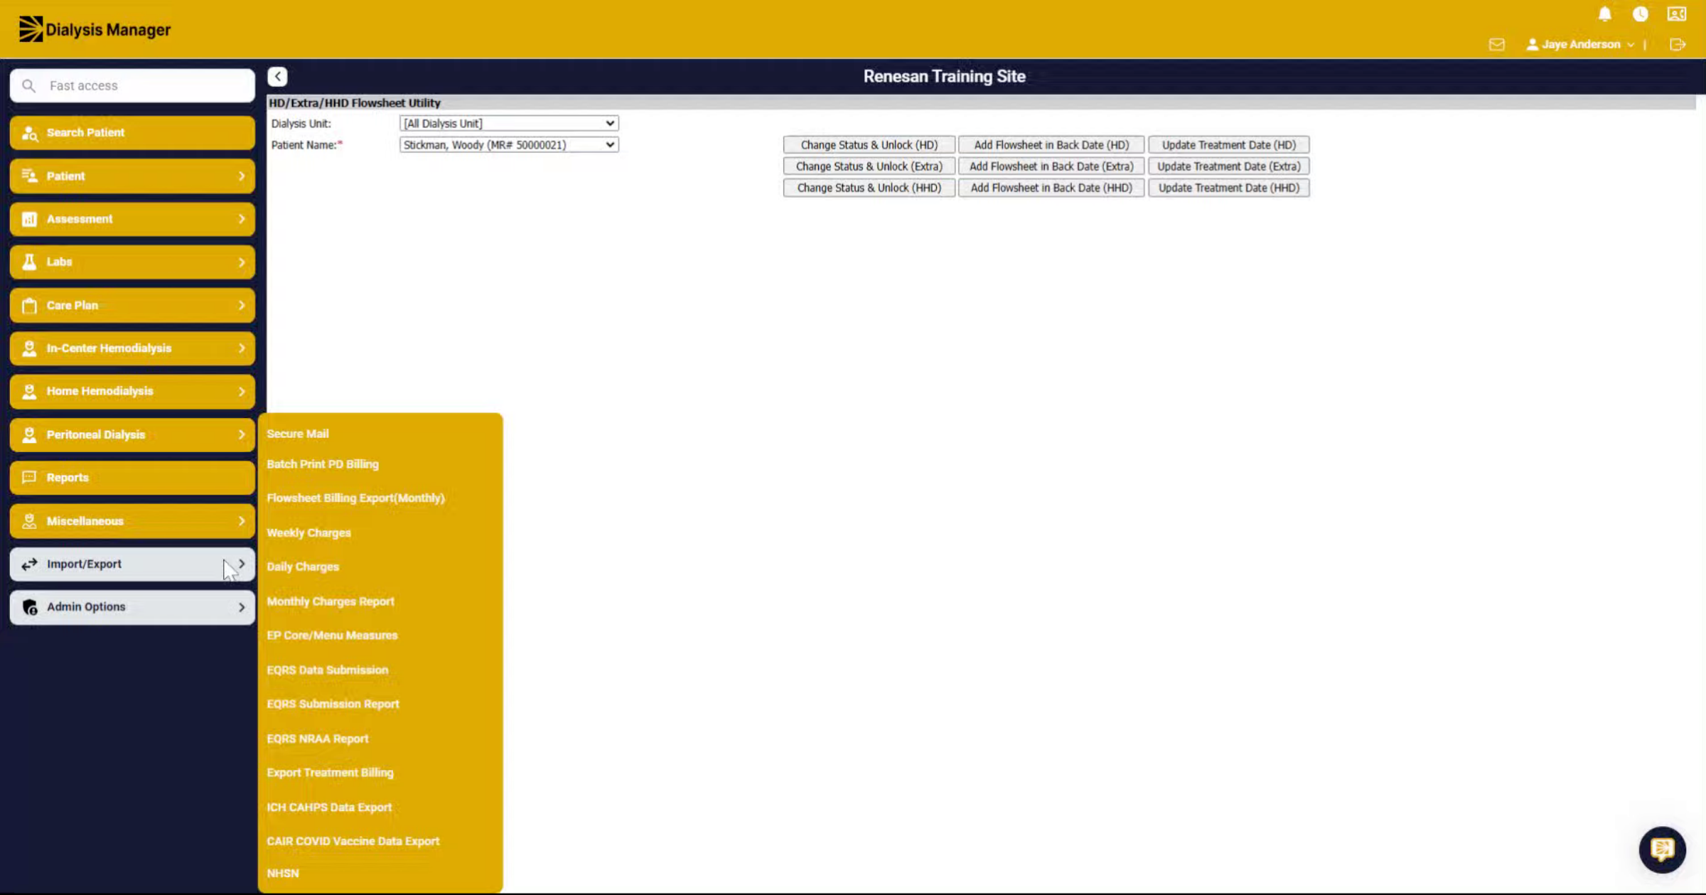The image size is (1706, 895).
Task: Expand the Peritoneal Dialysis chevron
Action: click(x=242, y=434)
